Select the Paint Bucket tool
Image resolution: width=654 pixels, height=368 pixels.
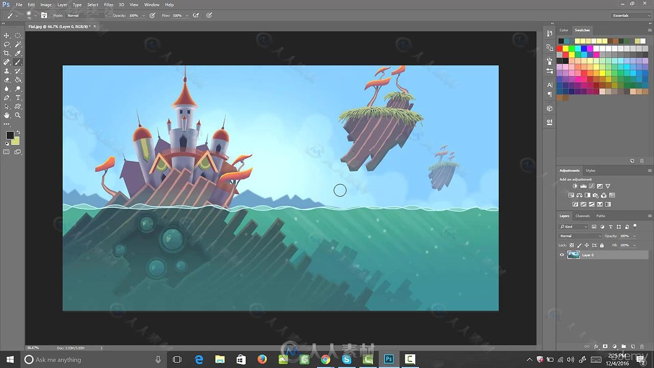point(18,80)
